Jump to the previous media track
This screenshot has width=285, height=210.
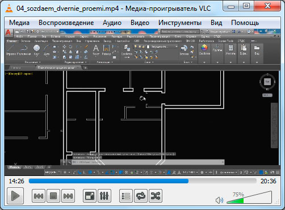39,196
